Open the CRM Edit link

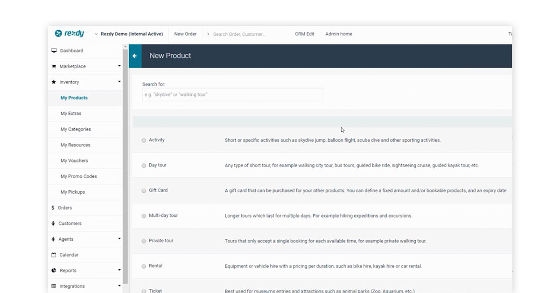click(x=305, y=34)
